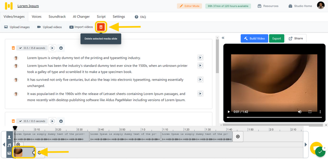Click the Share button
328x159 pixels.
click(x=296, y=38)
